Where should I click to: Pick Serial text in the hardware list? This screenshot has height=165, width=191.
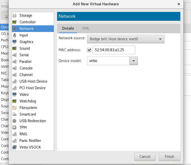tap(24, 55)
